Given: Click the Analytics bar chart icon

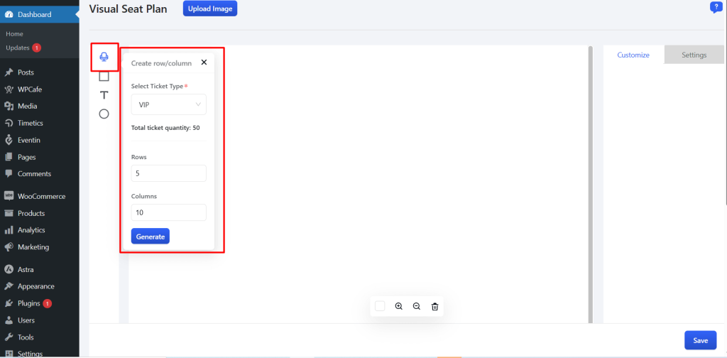Looking at the screenshot, I should click(9, 230).
